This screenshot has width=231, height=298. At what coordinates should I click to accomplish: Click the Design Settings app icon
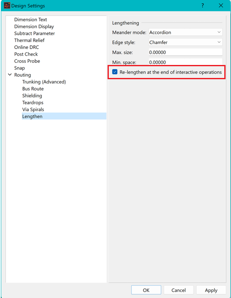tap(7, 5)
